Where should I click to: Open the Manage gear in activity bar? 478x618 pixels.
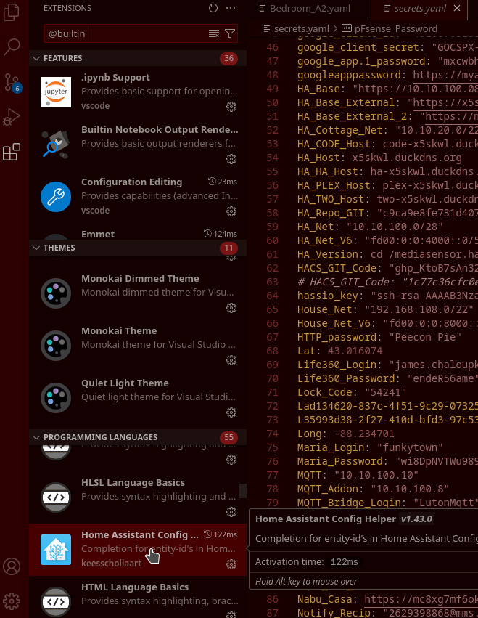coord(12,601)
